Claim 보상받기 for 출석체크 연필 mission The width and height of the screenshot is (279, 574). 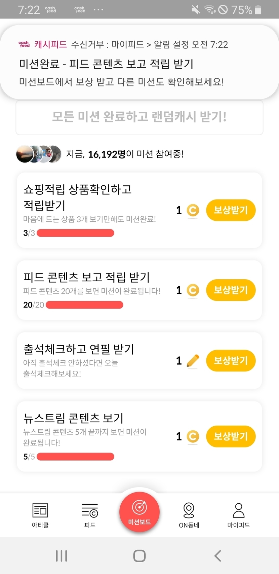231,361
